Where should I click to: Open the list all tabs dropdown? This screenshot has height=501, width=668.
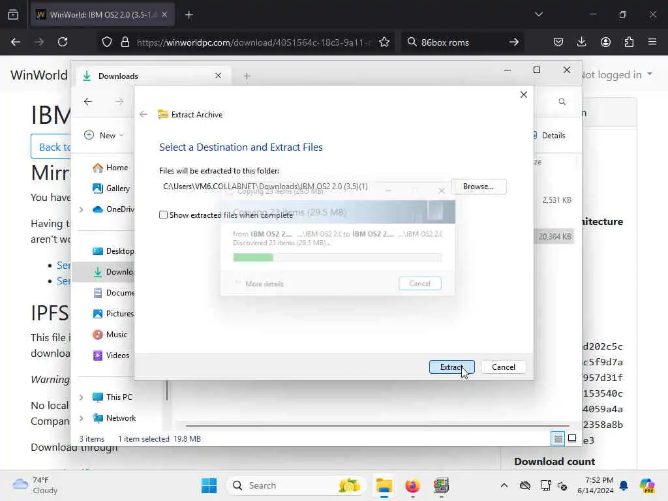coord(538,14)
